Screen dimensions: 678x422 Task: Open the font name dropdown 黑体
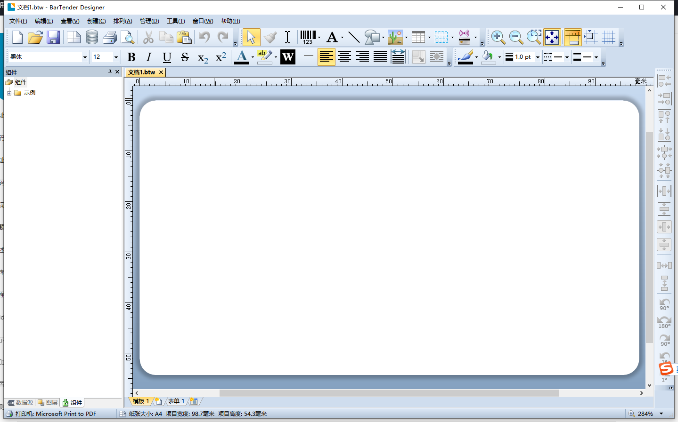point(85,57)
